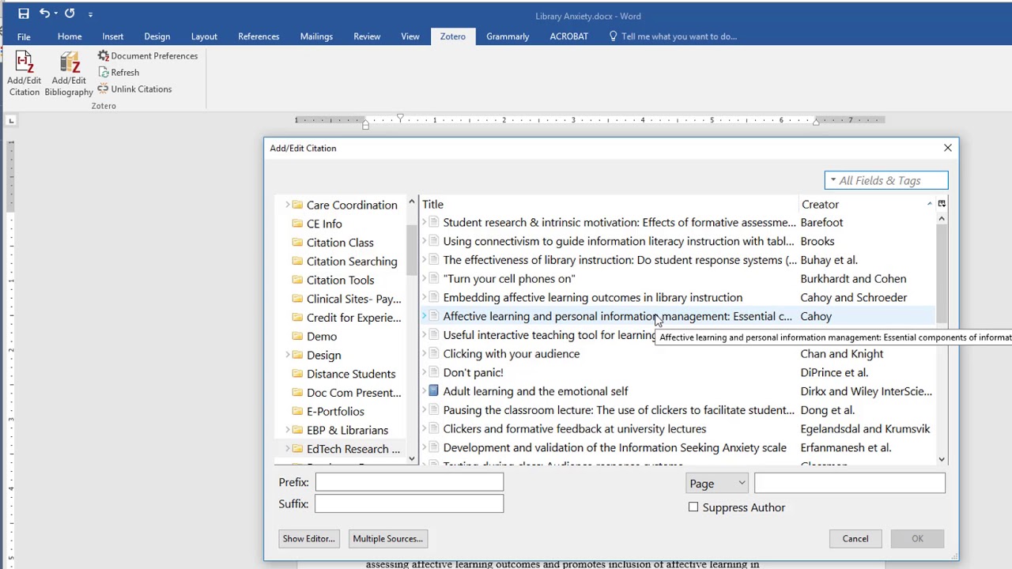Switch to the ACROBAT ribbon tab

coord(569,36)
